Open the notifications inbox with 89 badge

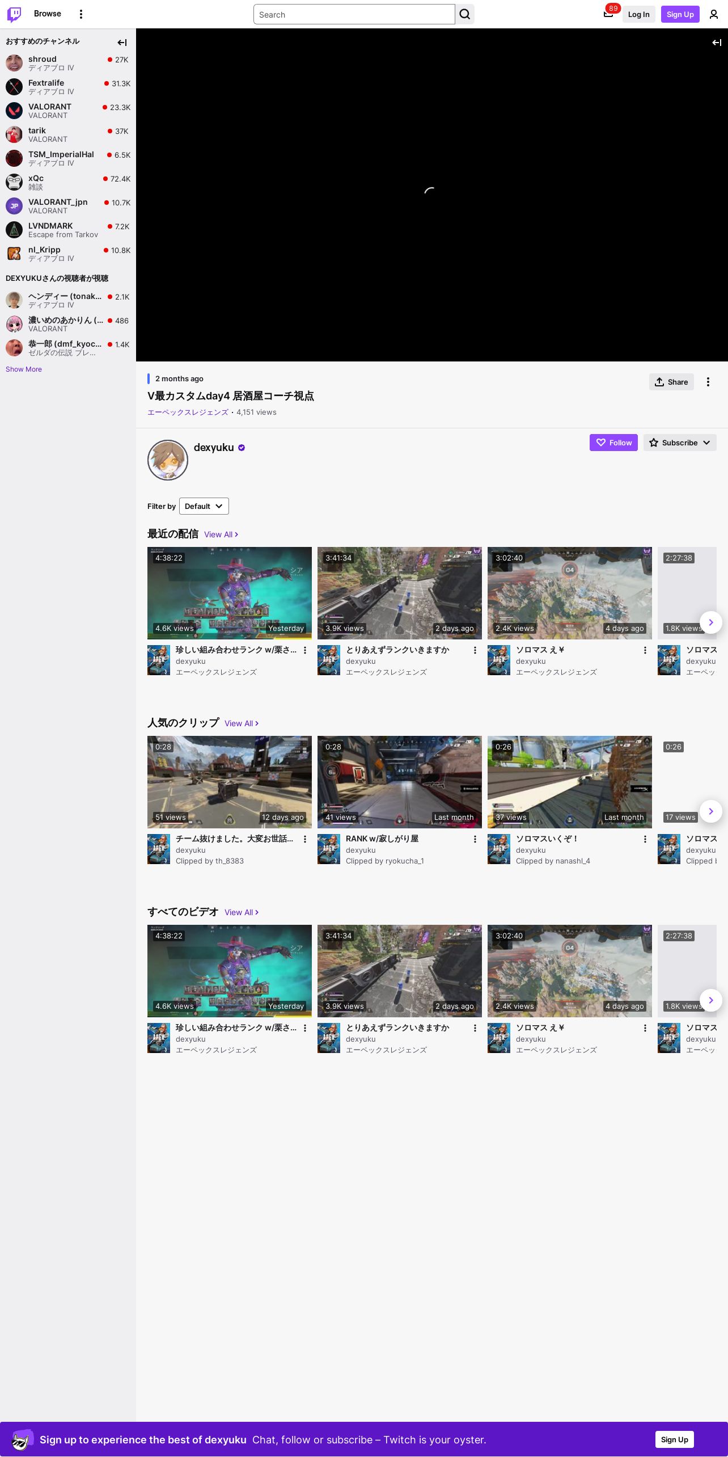[x=608, y=14]
